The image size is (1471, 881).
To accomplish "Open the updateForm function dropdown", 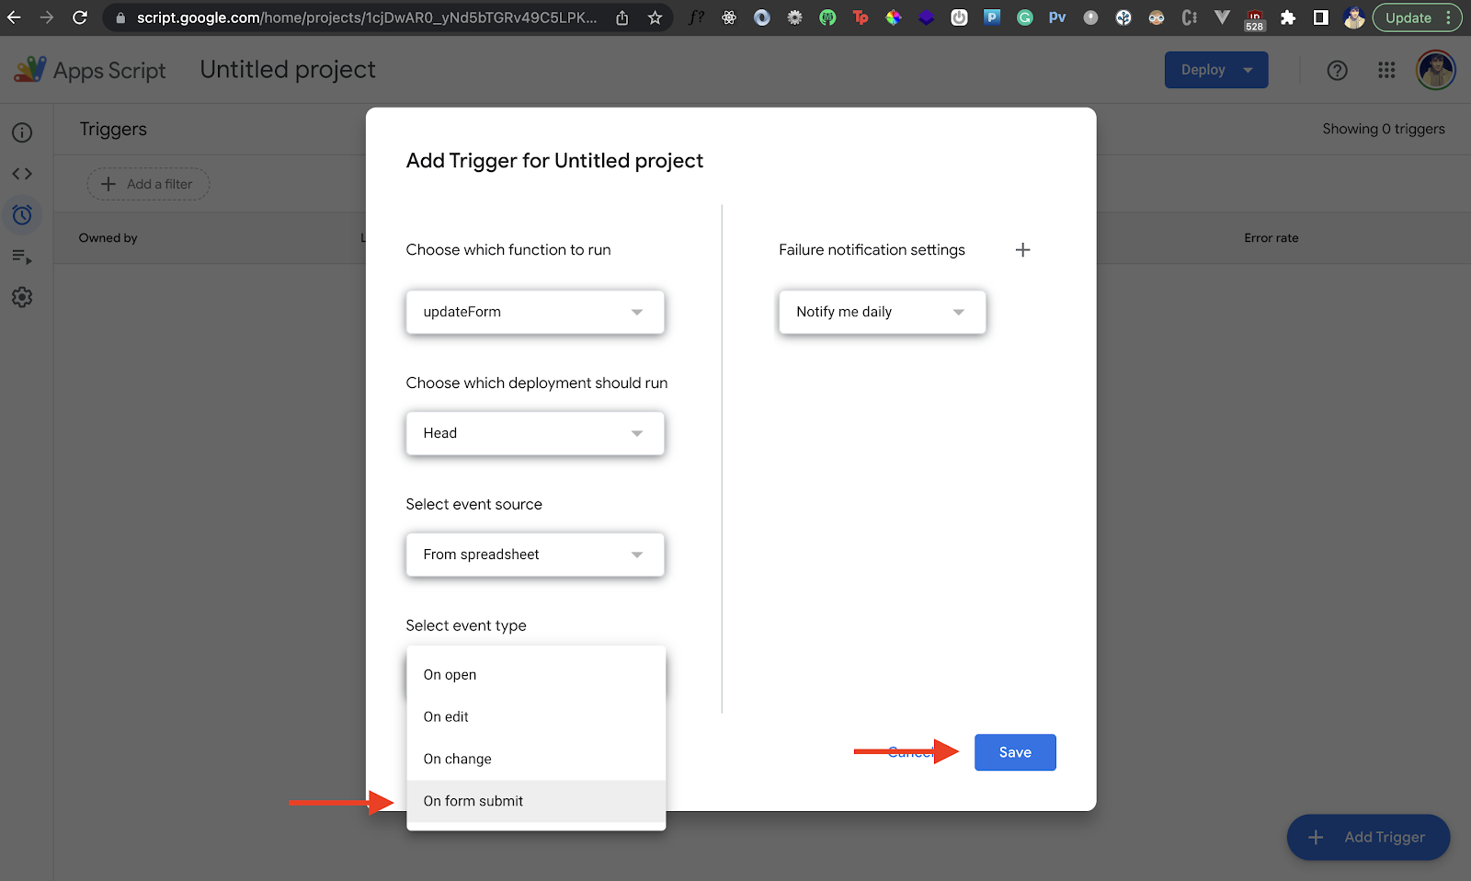I will coord(535,312).
